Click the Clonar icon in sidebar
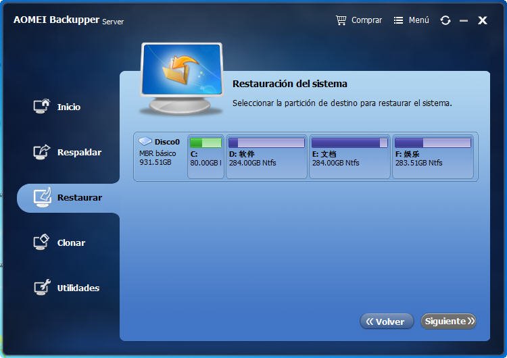 coord(41,242)
